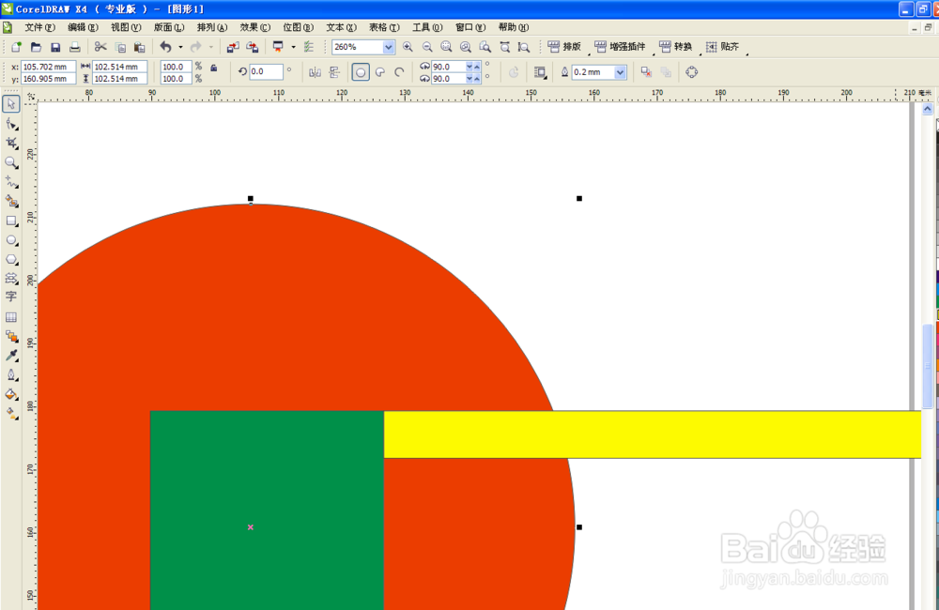Select the Rectangle tool
939x610 pixels.
[x=11, y=221]
